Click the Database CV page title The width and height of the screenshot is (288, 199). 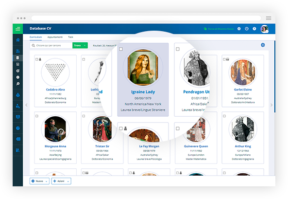tap(40, 29)
